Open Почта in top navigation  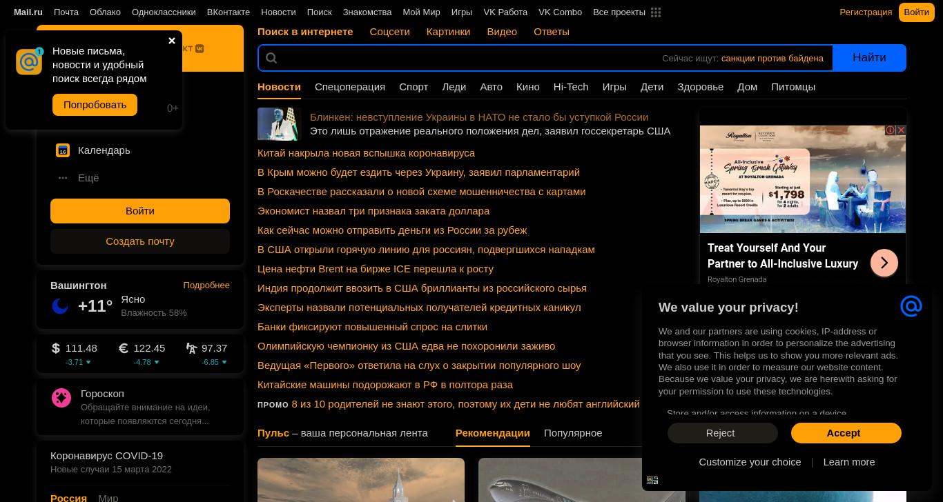[x=66, y=12]
